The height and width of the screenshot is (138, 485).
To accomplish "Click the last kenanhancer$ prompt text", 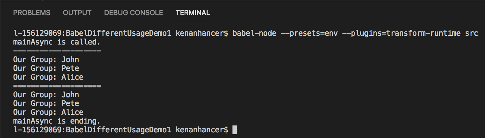I will click(x=202, y=130).
